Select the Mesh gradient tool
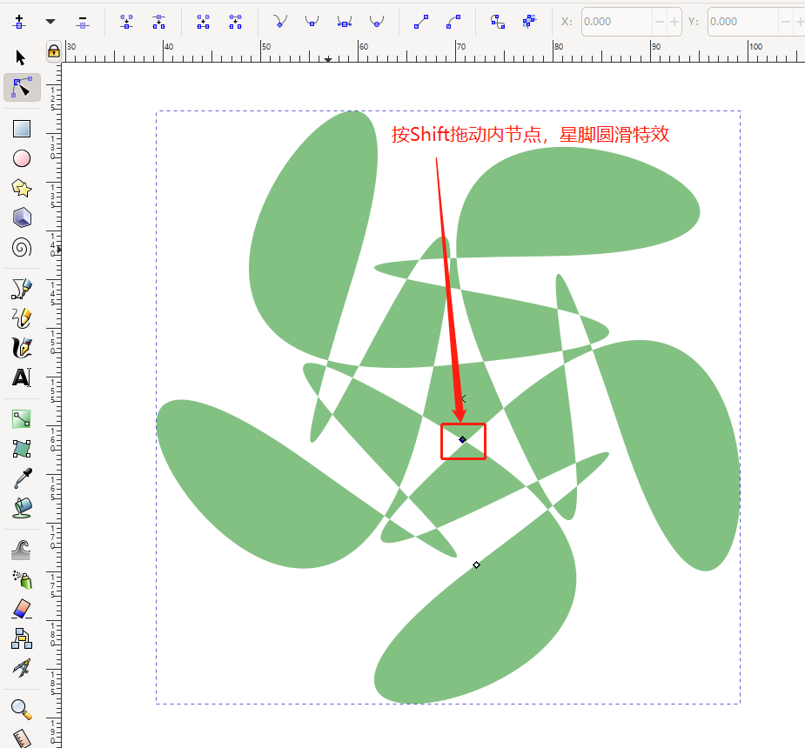Image resolution: width=805 pixels, height=748 pixels. click(22, 449)
